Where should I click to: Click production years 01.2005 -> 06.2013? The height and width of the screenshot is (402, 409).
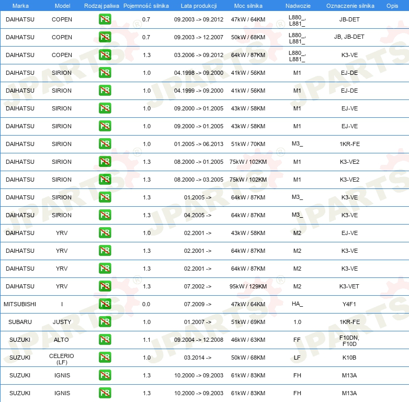(199, 144)
